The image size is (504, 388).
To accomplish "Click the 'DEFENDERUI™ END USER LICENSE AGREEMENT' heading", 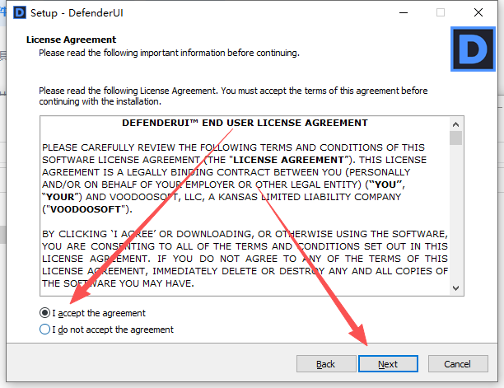I will coord(245,123).
